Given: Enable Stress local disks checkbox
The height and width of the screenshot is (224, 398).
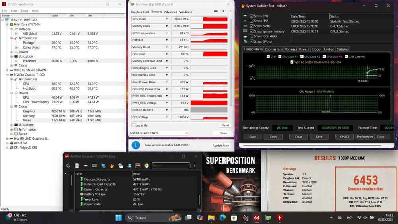Looking at the screenshot, I should coord(251,36).
